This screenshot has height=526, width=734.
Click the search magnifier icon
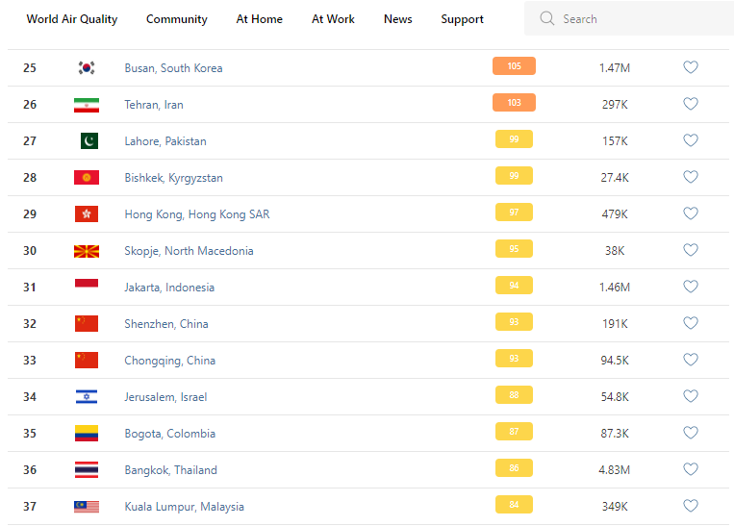547,18
